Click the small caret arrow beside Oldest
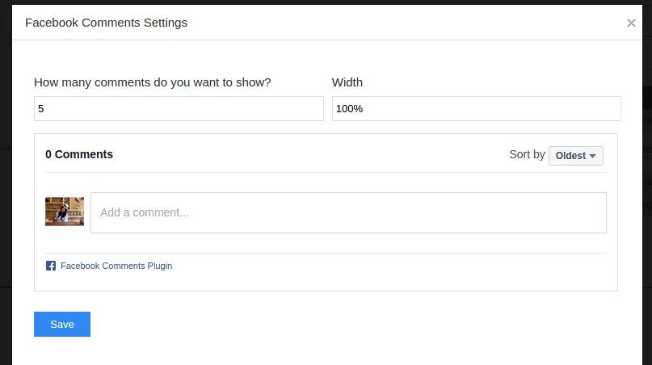The height and width of the screenshot is (365, 652). (592, 156)
